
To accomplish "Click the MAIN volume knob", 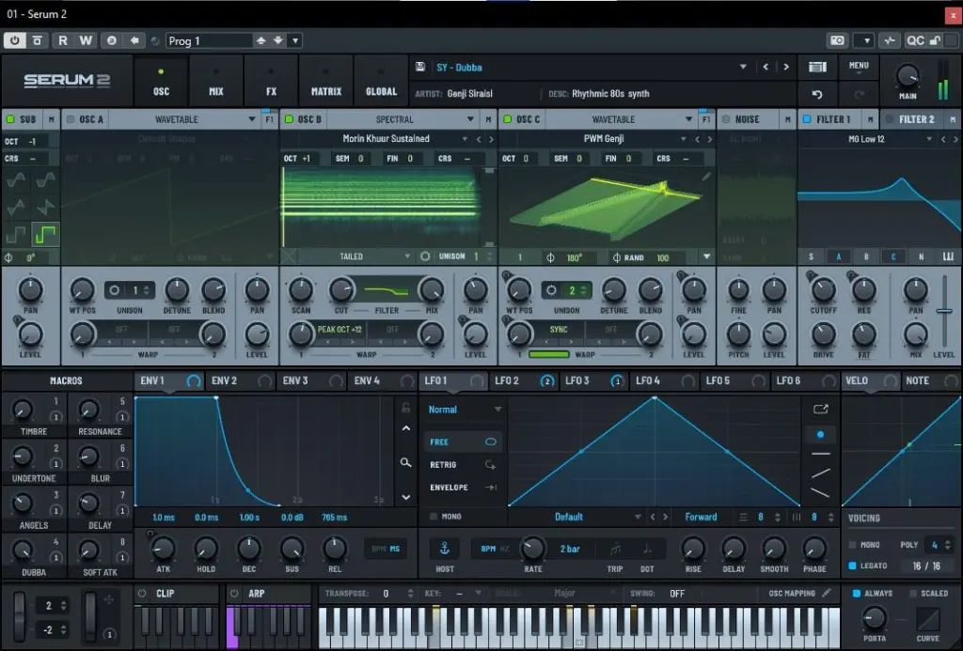I will click(908, 76).
